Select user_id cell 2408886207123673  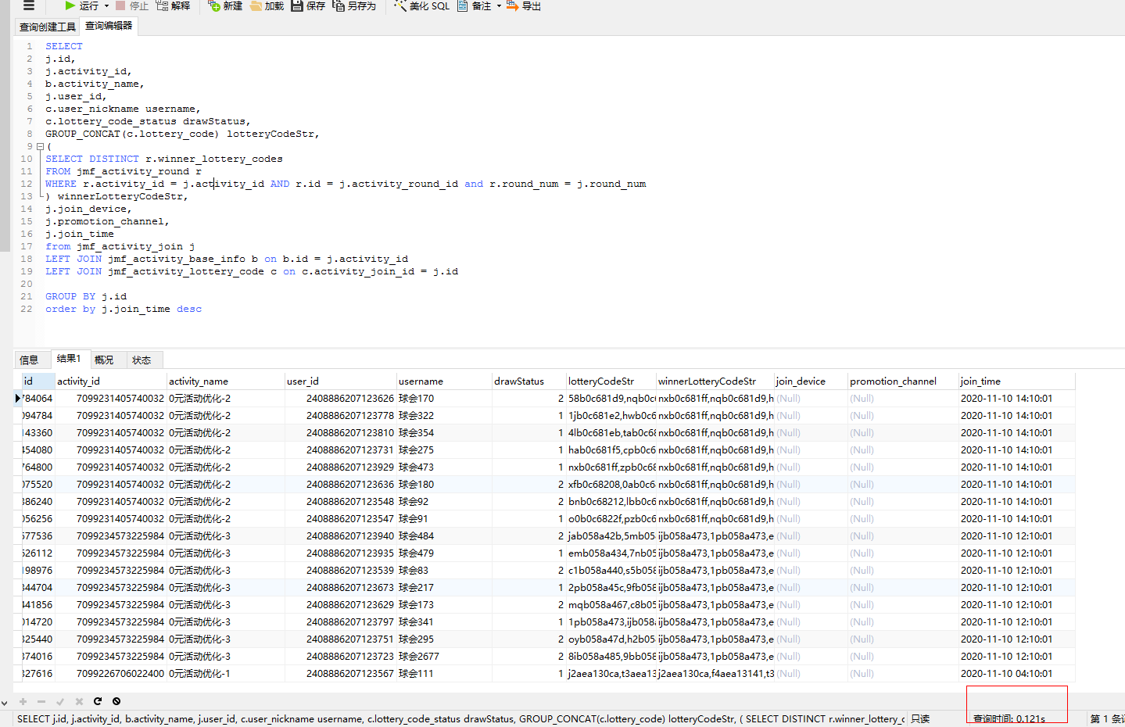click(341, 588)
